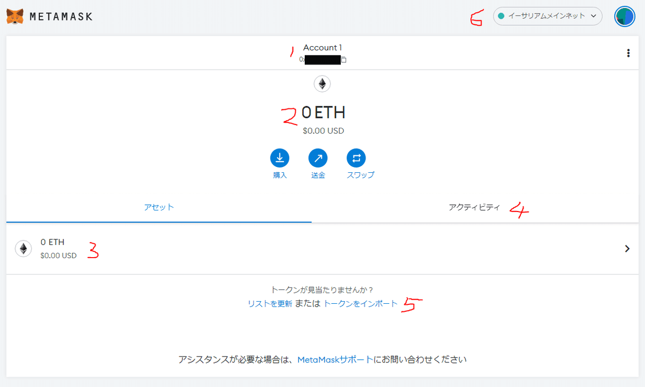The image size is (645, 387).
Task: Click the 0 ETH text in asset list
Action: point(52,242)
